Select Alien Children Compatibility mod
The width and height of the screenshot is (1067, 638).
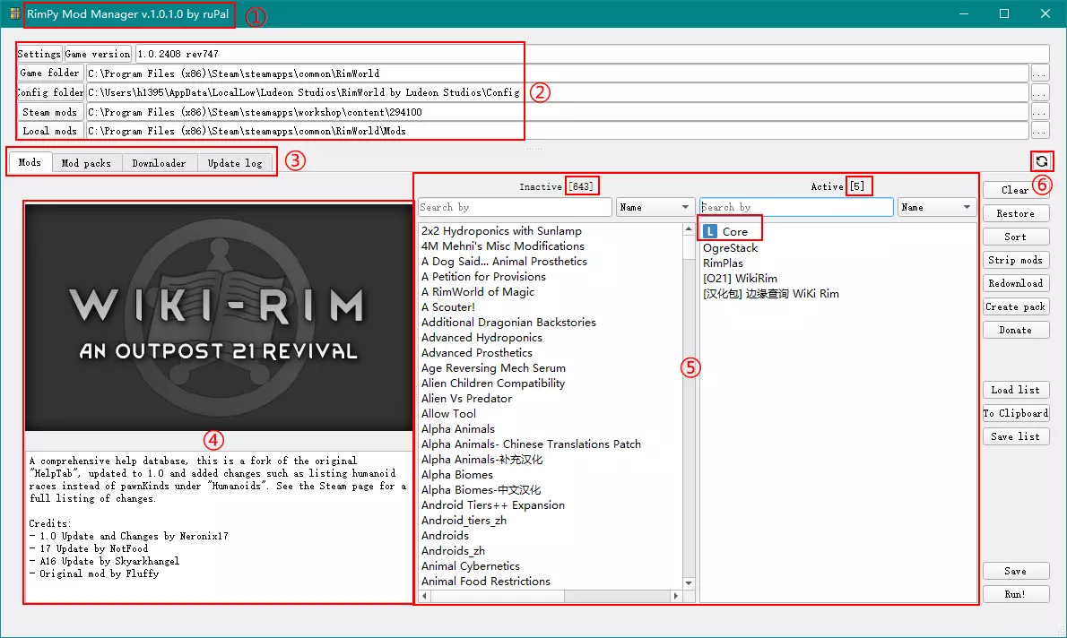pyautogui.click(x=492, y=384)
